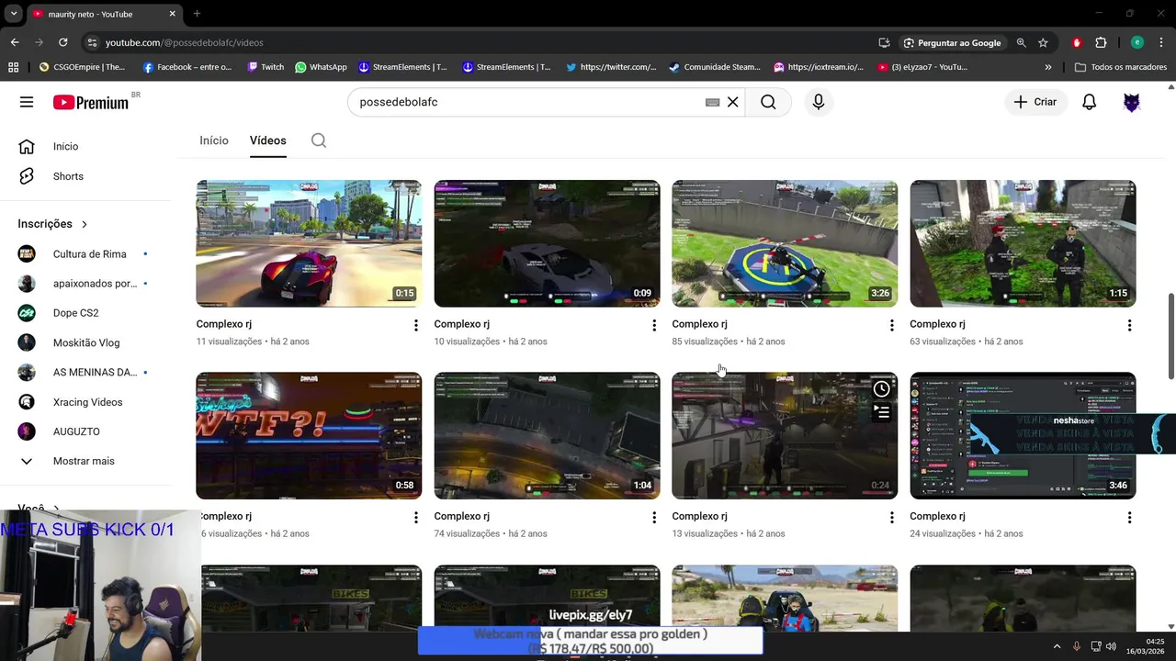Click the Criar button
This screenshot has width=1176, height=661.
point(1035,102)
